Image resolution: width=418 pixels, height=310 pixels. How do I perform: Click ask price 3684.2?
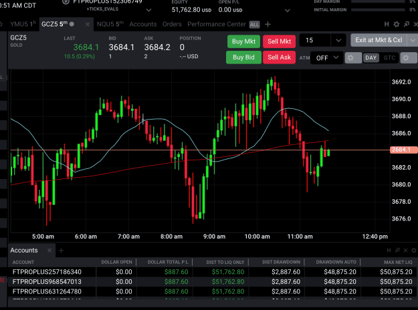tap(157, 47)
